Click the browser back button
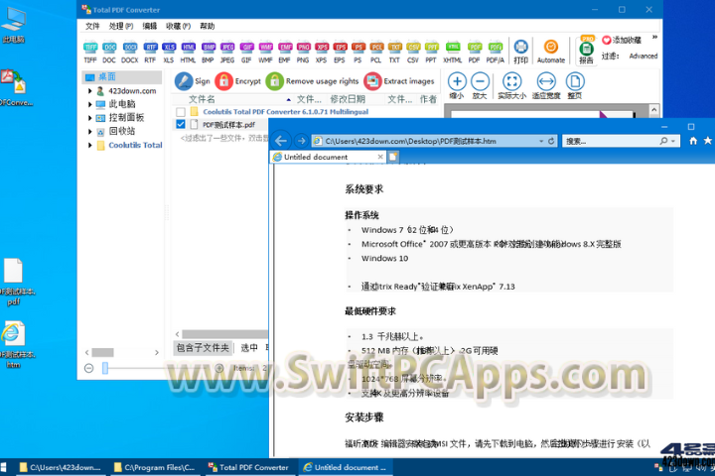 tap(281, 141)
